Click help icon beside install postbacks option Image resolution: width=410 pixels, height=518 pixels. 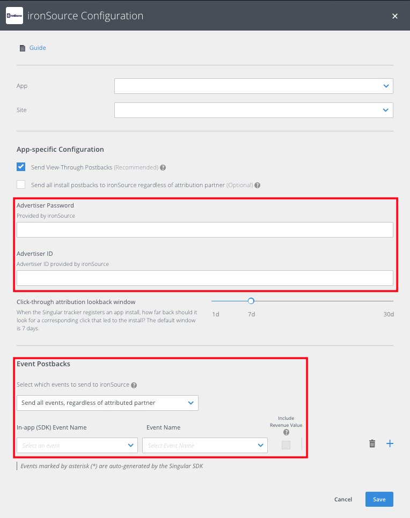(x=258, y=186)
